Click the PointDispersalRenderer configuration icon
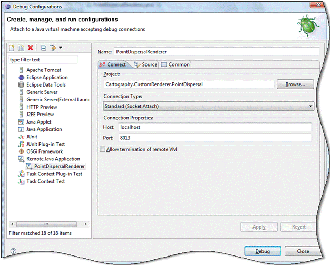This screenshot has width=331, height=266. (29, 167)
